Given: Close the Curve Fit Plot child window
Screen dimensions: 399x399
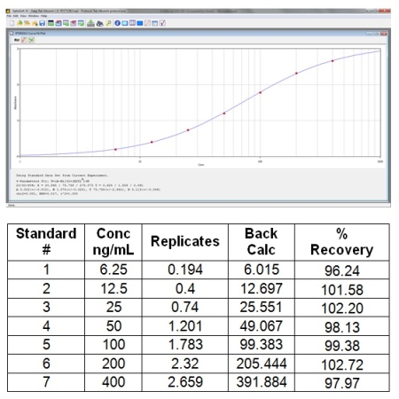Looking at the screenshot, I should [x=384, y=34].
